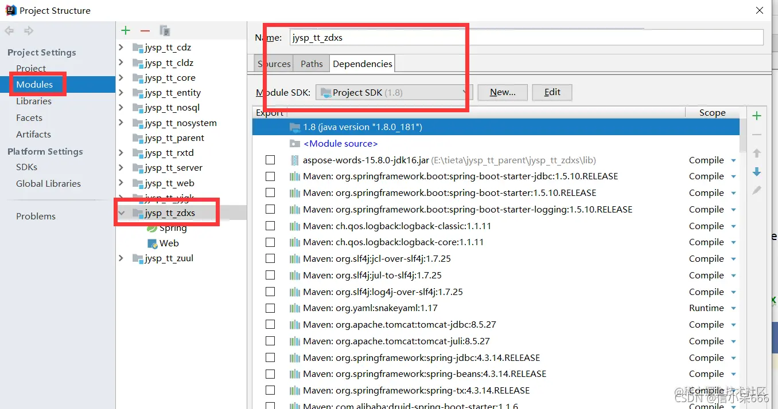778x409 pixels.
Task: Click the green add dependency plus icon
Action: 757,116
